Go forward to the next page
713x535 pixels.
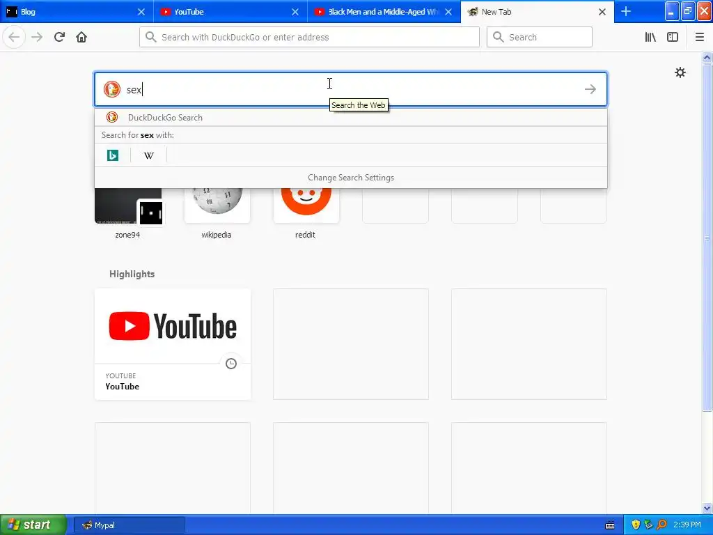pos(37,37)
